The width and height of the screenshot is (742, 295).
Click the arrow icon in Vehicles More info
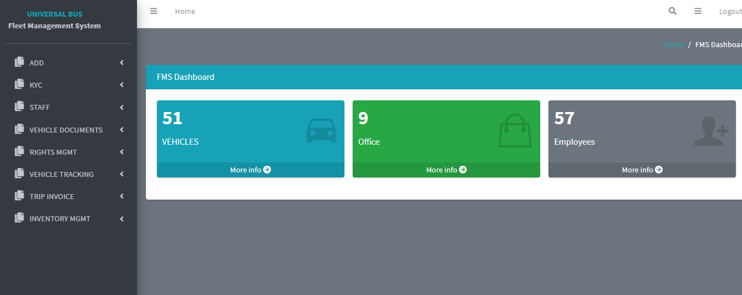click(267, 170)
